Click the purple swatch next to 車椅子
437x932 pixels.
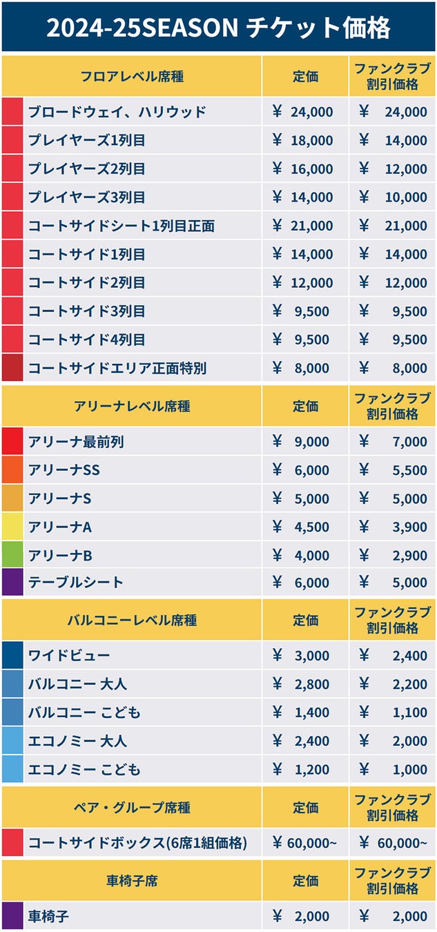tap(12, 916)
